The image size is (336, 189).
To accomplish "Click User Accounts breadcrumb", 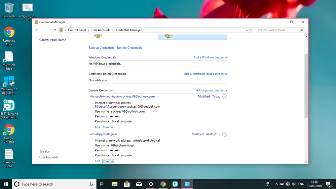I will tap(101, 30).
